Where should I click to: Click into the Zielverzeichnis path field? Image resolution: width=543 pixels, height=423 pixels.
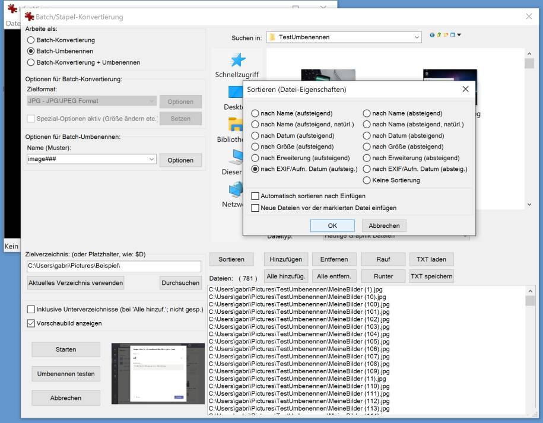click(113, 266)
